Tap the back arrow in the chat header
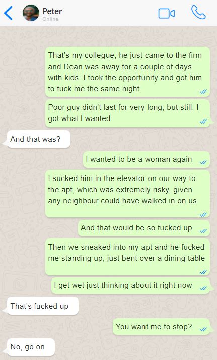This screenshot has width=217, height=360. point(8,13)
